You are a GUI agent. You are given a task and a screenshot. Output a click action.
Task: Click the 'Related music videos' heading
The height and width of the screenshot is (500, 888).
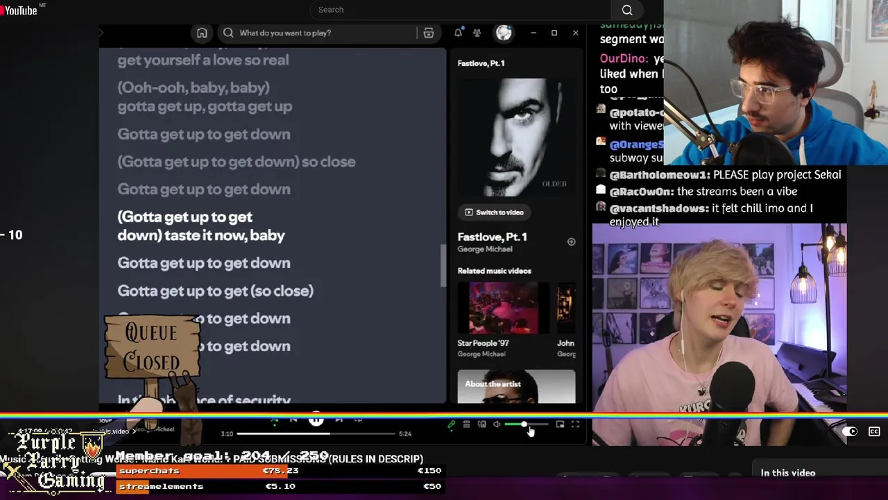pos(494,271)
